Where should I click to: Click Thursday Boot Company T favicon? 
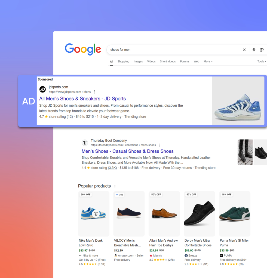85,143
